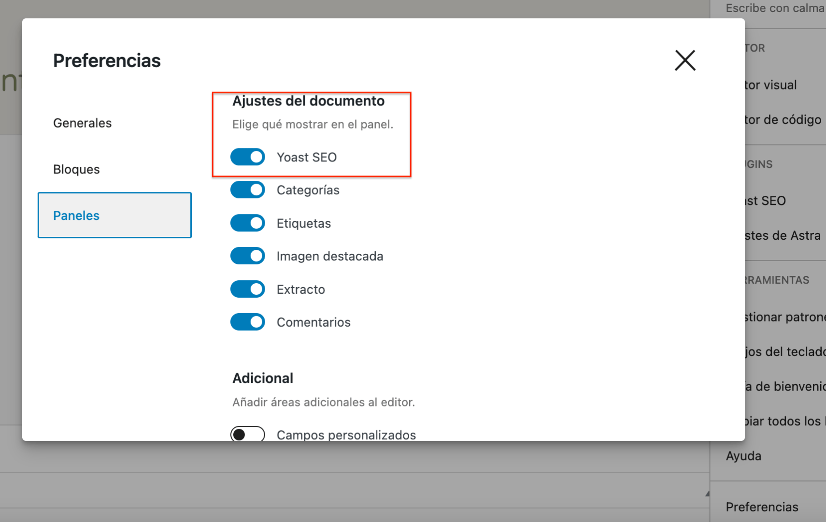826x522 pixels.
Task: Click the Imagen destacada label
Action: 330,256
